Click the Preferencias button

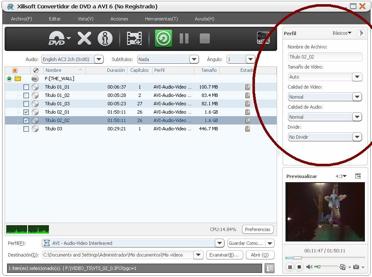[x=257, y=229]
